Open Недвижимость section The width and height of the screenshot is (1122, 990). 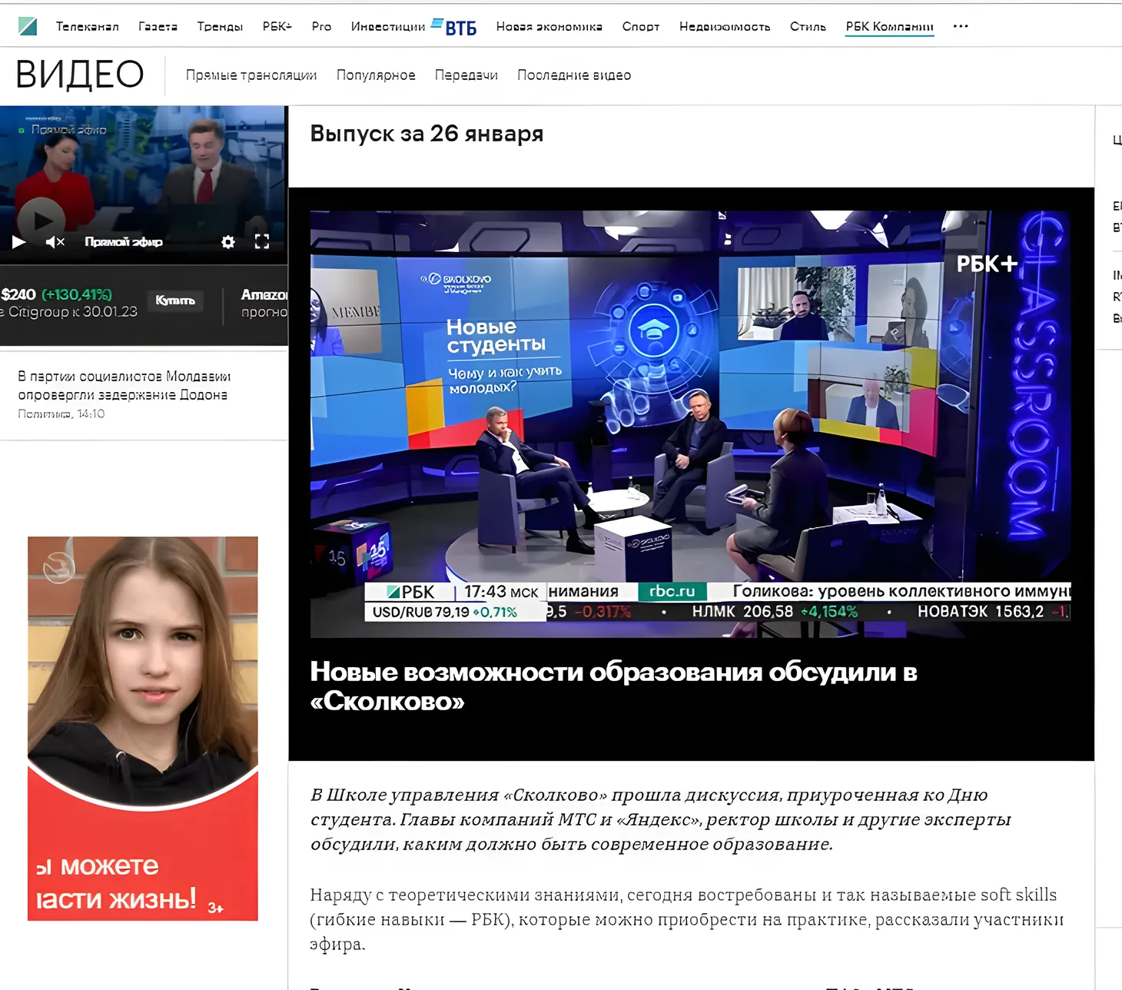(725, 27)
